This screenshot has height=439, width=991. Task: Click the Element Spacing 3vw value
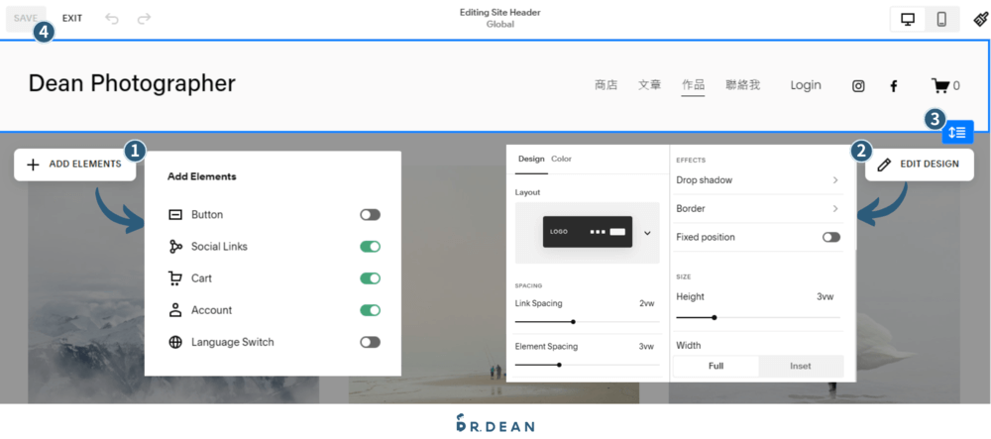pyautogui.click(x=646, y=346)
